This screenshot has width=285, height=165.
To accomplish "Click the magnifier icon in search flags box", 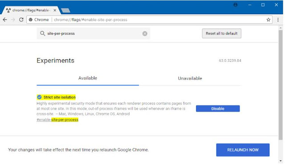I will (42, 33).
